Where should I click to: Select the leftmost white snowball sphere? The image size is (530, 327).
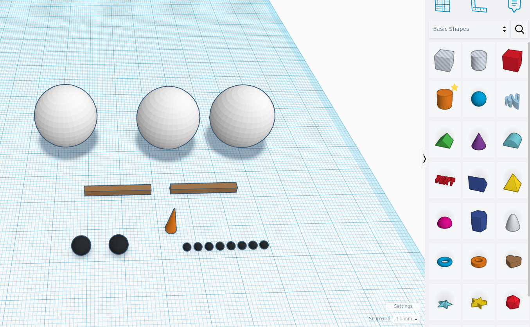(x=66, y=115)
